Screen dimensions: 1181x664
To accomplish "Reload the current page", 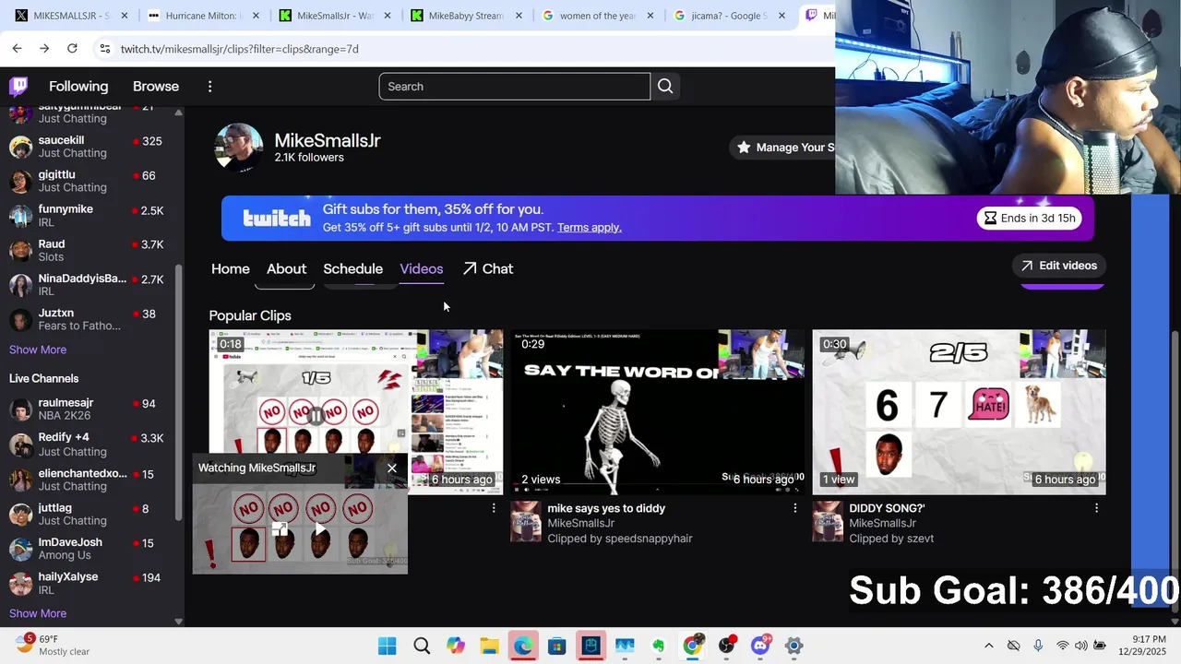I will click(72, 48).
